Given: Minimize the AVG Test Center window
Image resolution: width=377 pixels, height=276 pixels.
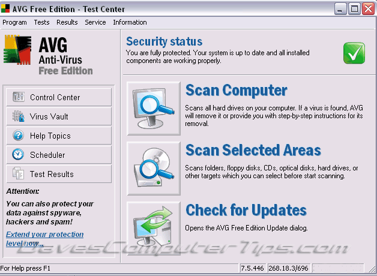Looking at the screenshot, I should click(x=340, y=9).
